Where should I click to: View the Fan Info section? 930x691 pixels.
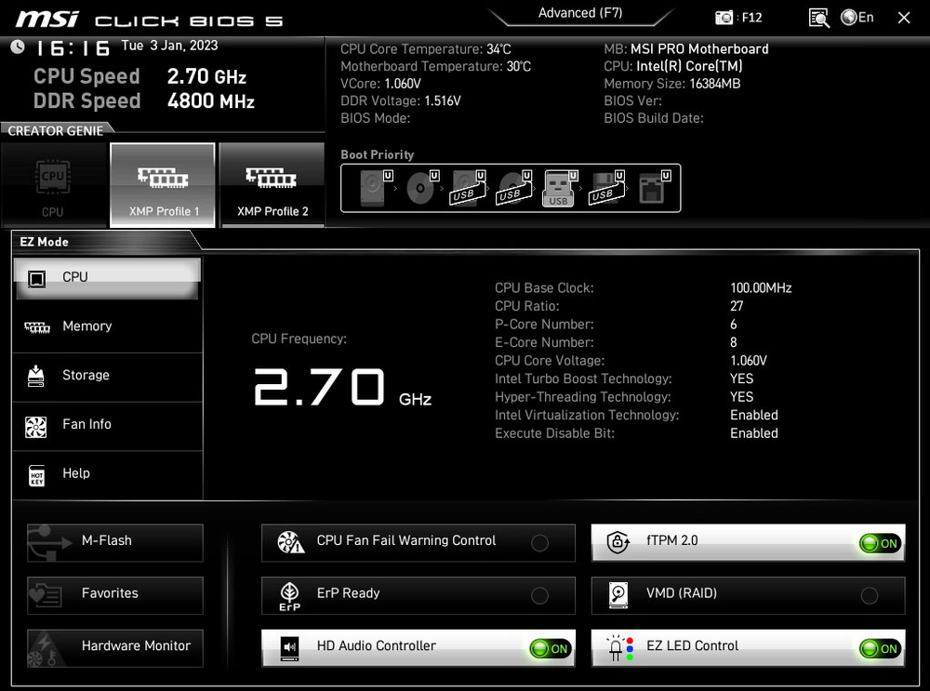point(107,425)
